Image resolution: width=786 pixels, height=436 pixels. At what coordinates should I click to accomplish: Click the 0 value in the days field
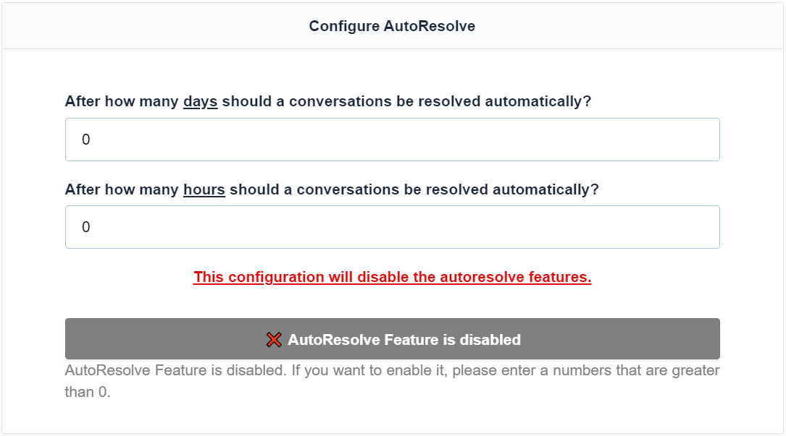coord(86,140)
